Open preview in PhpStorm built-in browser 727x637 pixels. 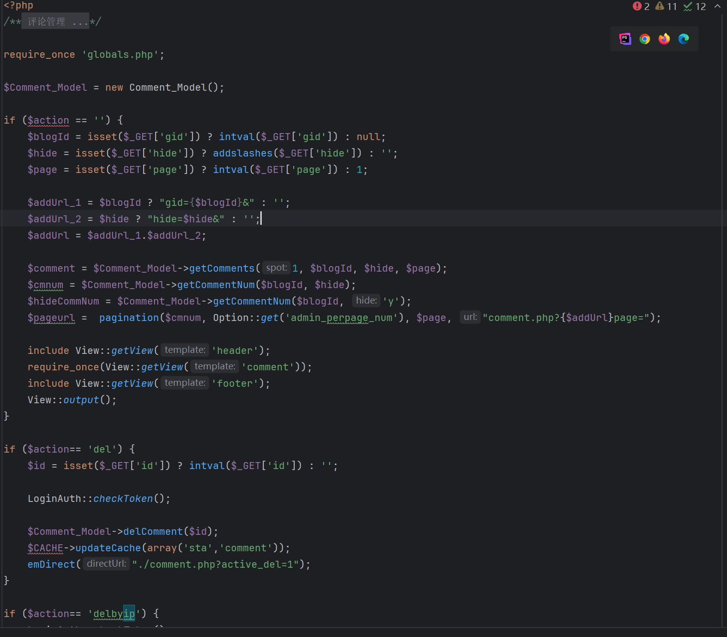pos(625,39)
